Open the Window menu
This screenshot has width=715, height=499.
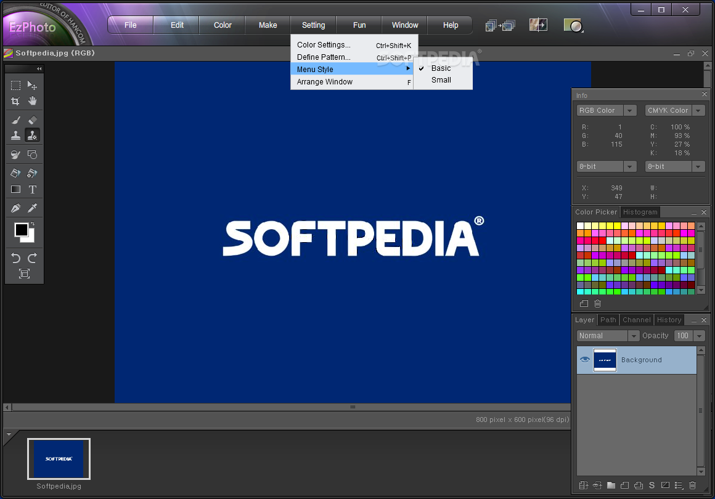coord(405,25)
